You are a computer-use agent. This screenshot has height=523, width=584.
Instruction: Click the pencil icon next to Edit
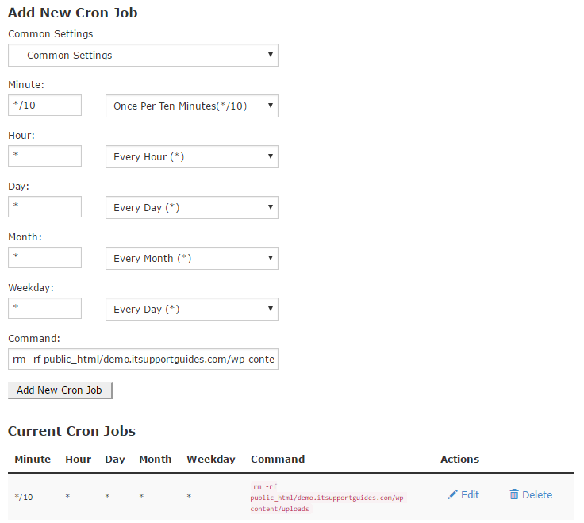tap(452, 494)
